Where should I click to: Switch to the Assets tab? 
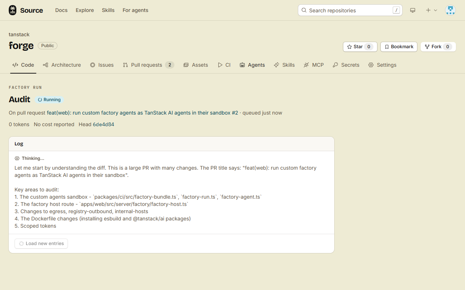click(x=196, y=65)
